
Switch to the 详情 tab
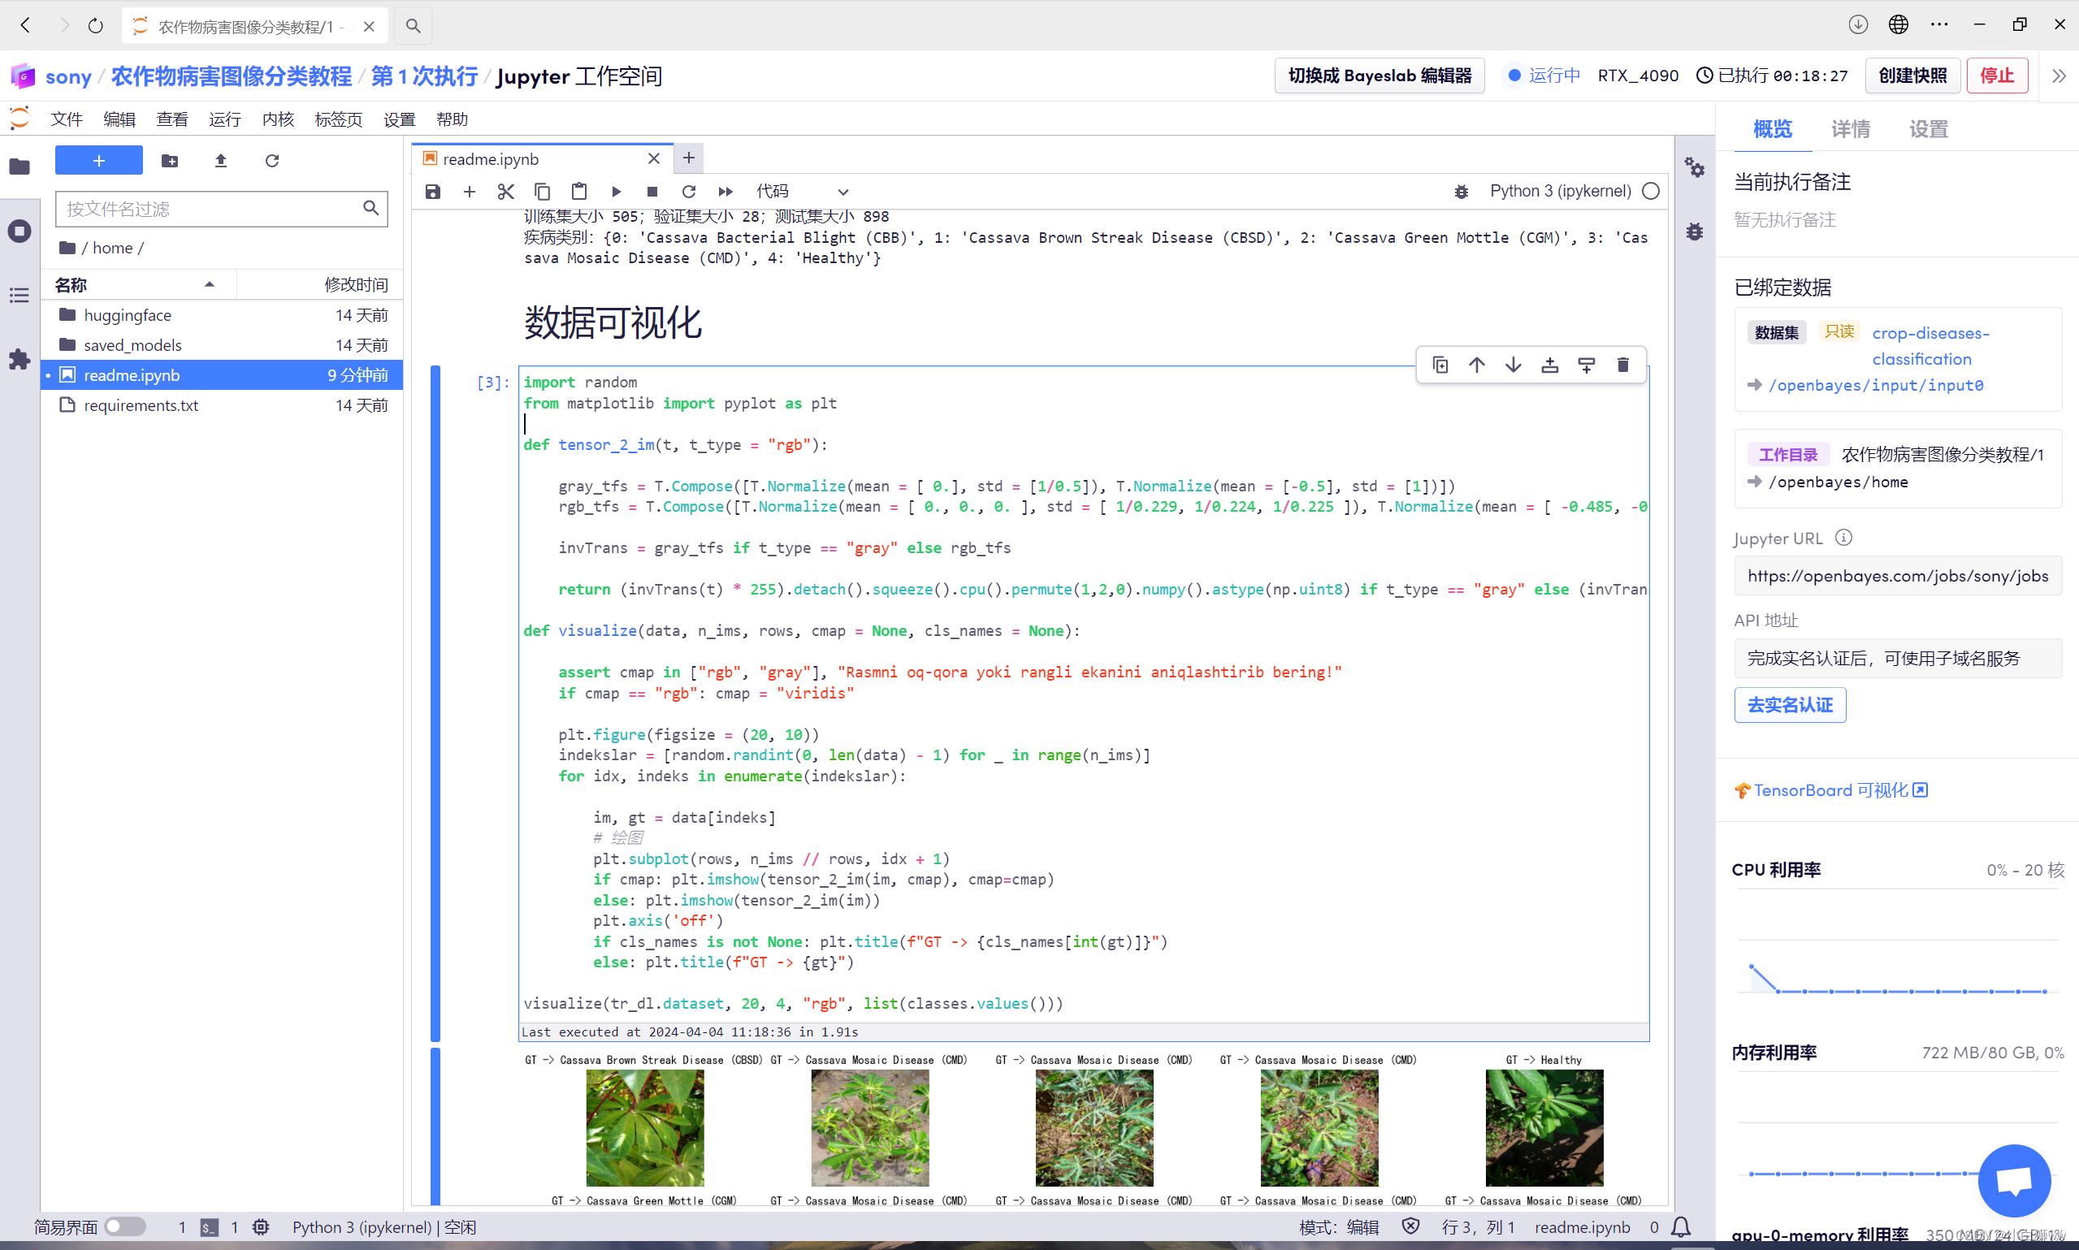click(x=1850, y=128)
